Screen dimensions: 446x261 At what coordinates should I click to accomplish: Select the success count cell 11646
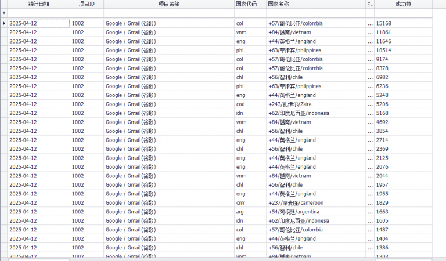pos(403,41)
